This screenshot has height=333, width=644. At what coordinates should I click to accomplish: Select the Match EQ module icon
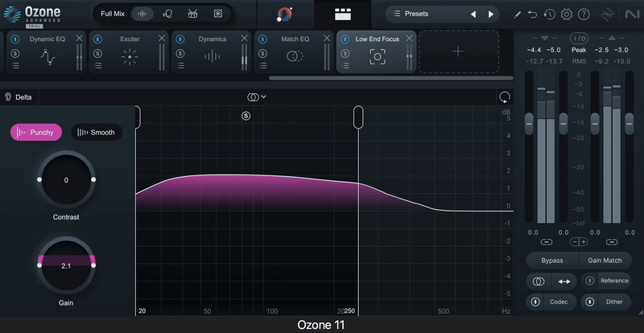[295, 55]
